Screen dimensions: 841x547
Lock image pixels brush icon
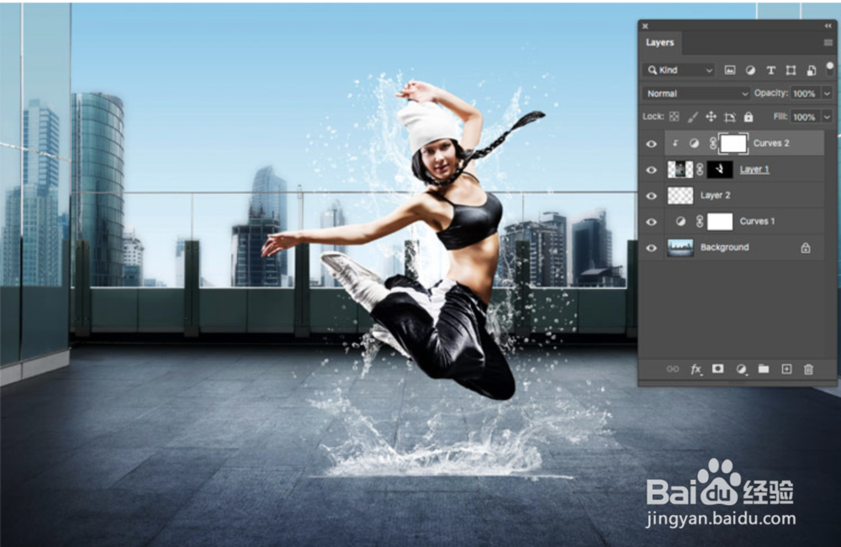click(x=693, y=117)
